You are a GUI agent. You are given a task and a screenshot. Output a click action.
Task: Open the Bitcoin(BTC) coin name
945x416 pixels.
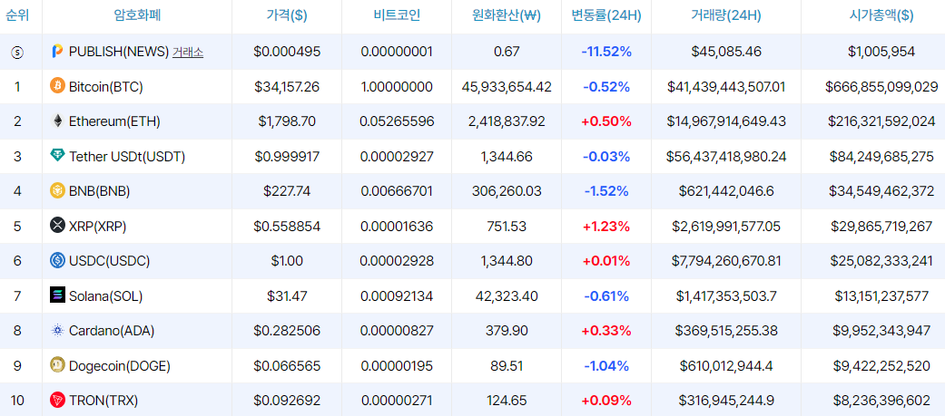coord(106,87)
